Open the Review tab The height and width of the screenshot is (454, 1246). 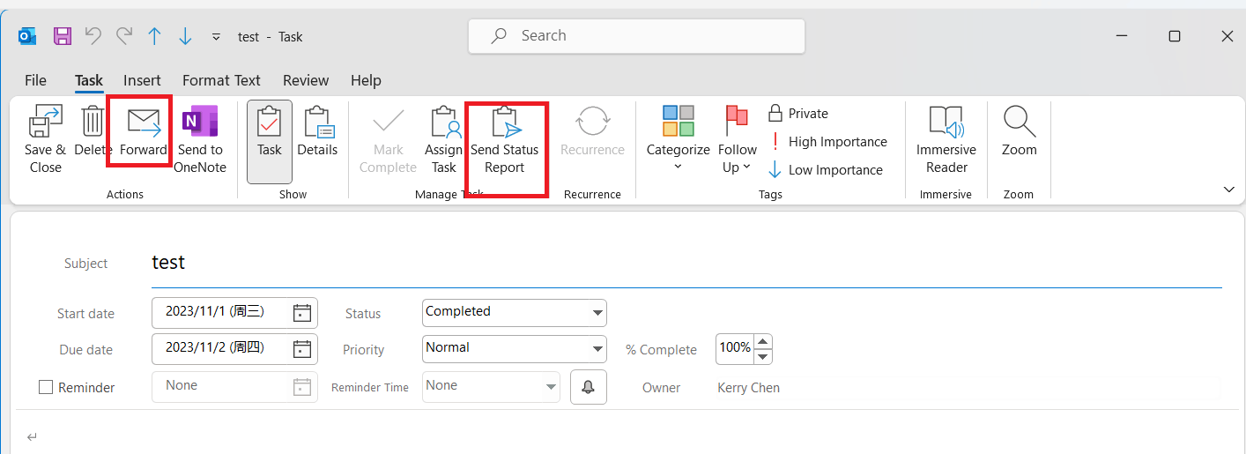pyautogui.click(x=306, y=80)
